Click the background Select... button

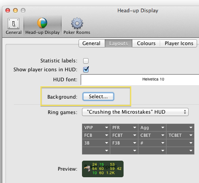click(98, 96)
